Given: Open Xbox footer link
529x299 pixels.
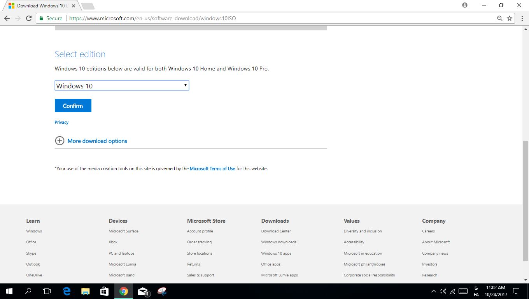Looking at the screenshot, I should pyautogui.click(x=113, y=242).
